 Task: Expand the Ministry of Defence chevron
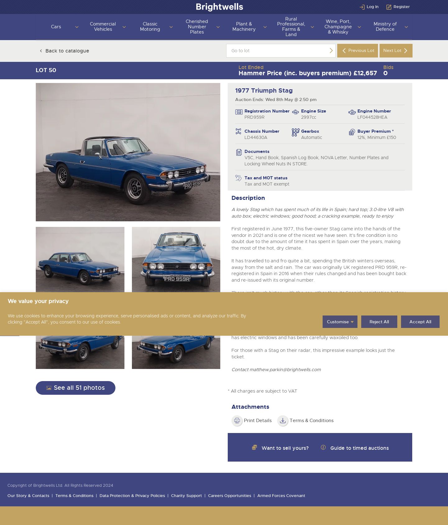coord(406,27)
